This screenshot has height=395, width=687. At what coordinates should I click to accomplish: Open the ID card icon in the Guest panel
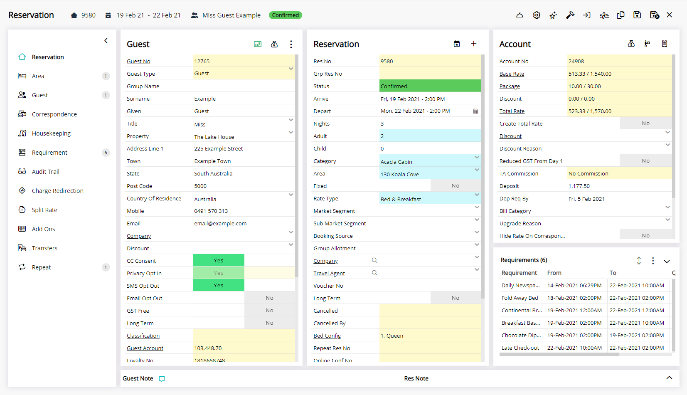(x=258, y=44)
